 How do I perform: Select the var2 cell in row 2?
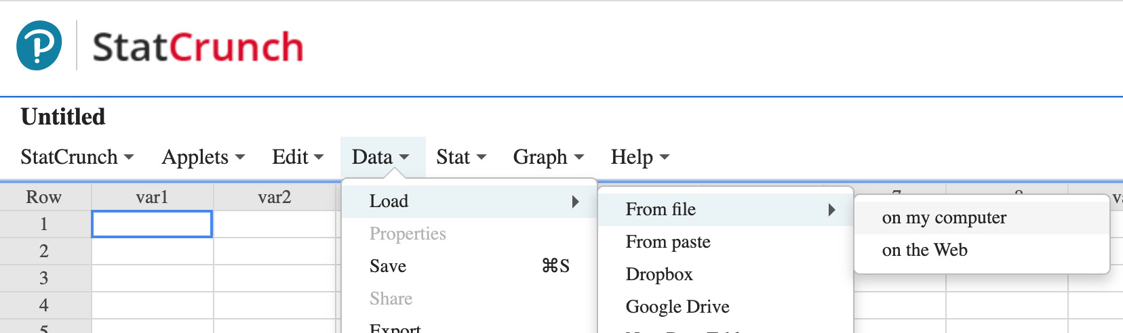275,251
